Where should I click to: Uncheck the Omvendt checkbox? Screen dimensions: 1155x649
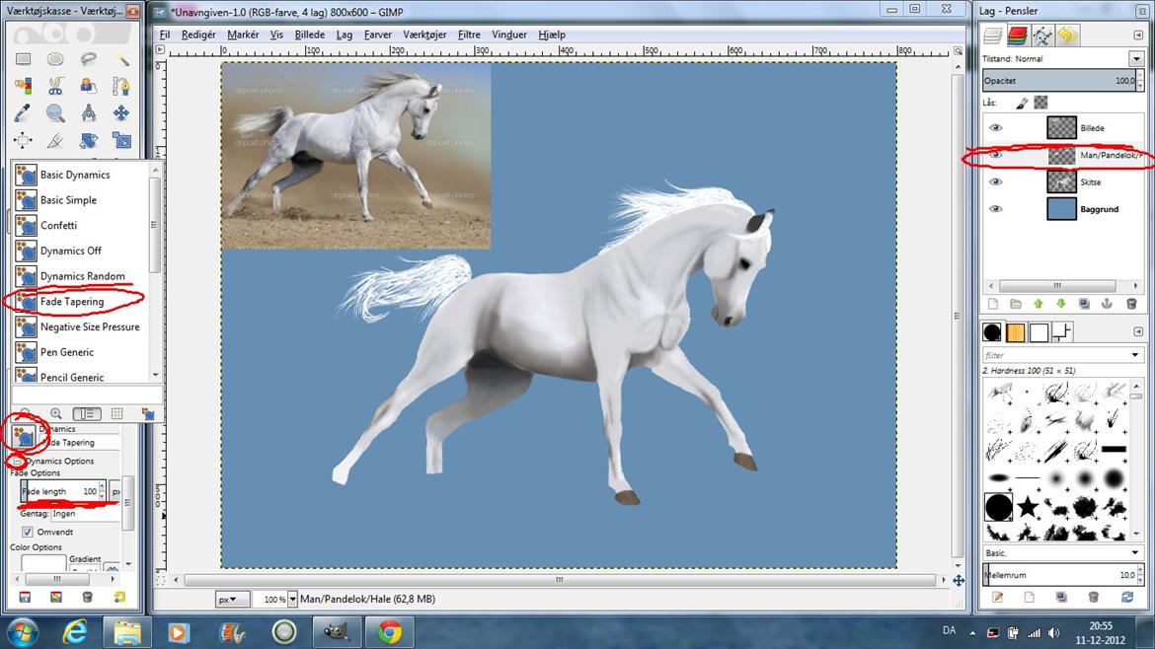[x=28, y=532]
